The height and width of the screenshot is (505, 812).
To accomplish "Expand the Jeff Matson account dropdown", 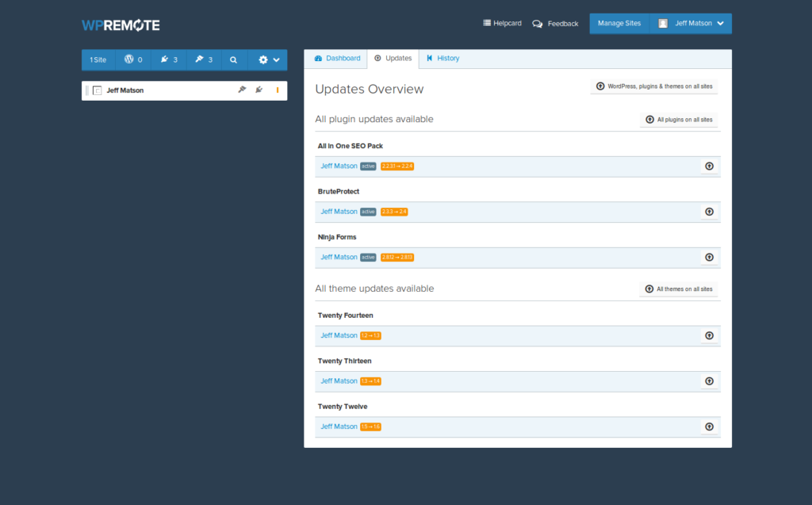I will pos(691,23).
